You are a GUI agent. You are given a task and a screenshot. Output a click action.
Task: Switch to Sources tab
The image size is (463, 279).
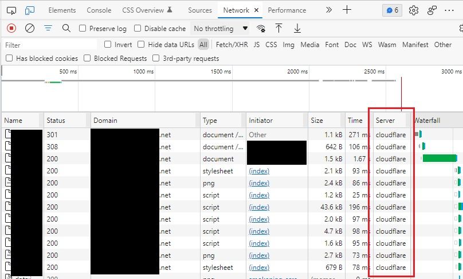point(200,10)
